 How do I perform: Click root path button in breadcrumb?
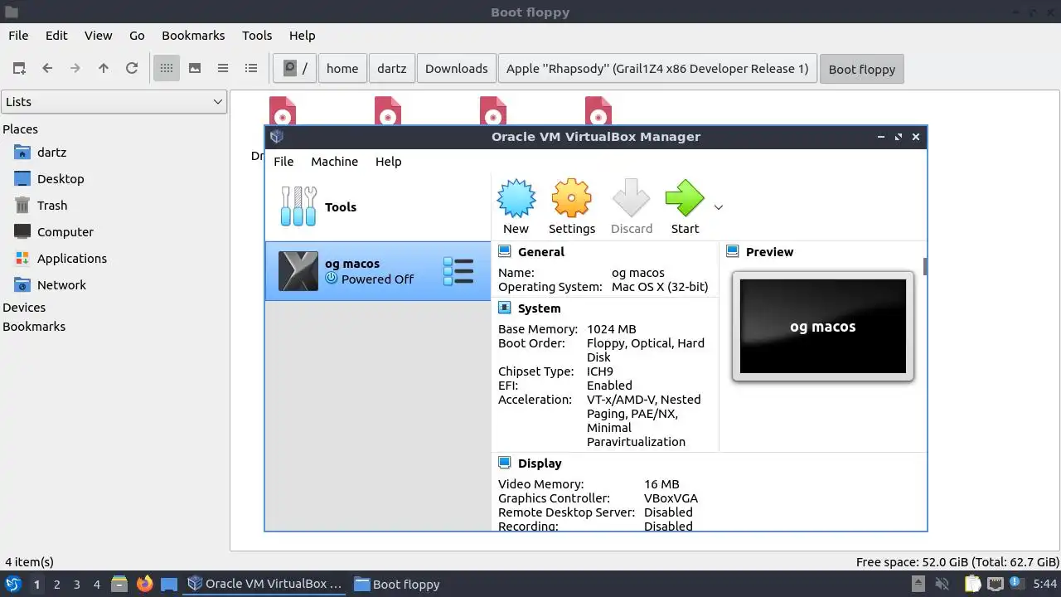point(295,69)
